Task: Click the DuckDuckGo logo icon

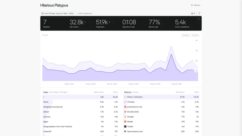Action: (125, 112)
